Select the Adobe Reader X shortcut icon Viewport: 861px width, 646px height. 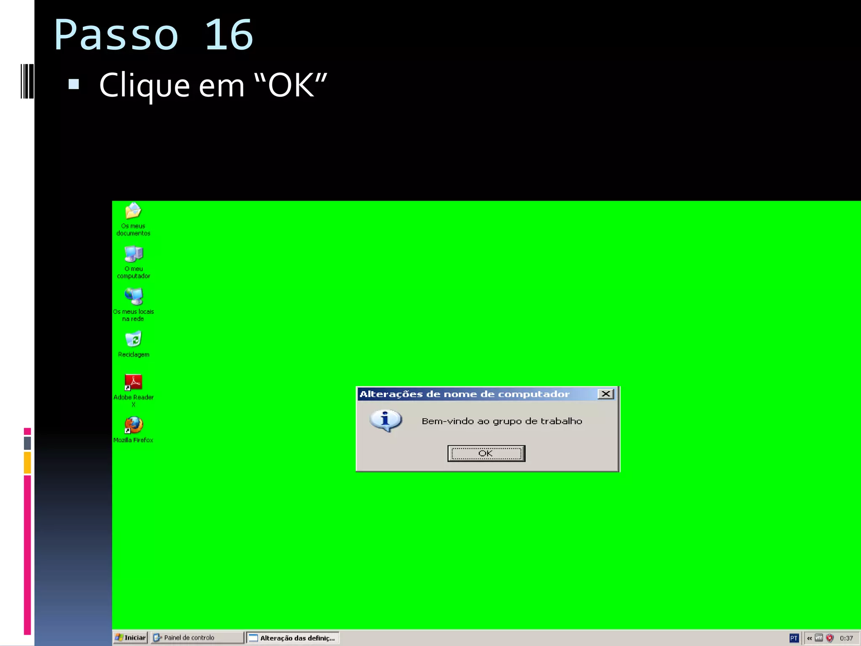pos(133,390)
